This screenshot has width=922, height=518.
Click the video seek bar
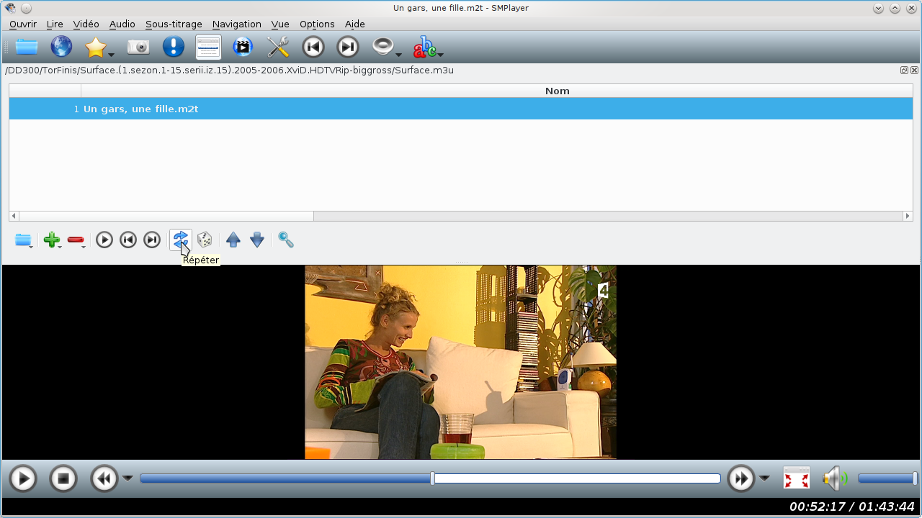[430, 478]
